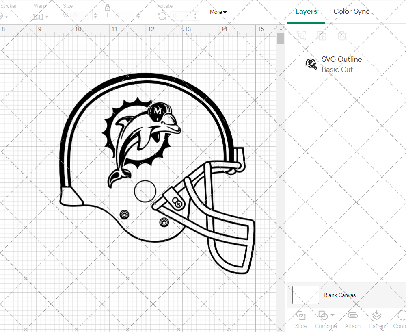Click the Flatten tool

376,316
